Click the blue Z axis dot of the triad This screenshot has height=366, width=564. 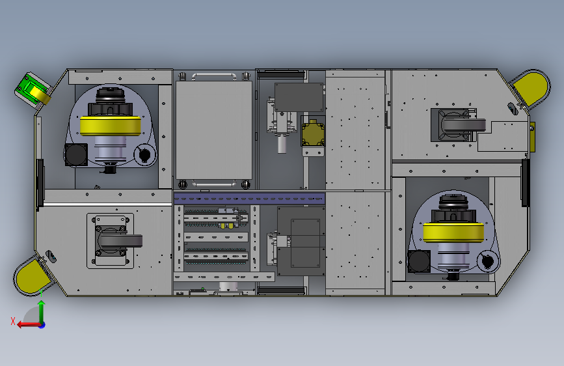point(42,325)
